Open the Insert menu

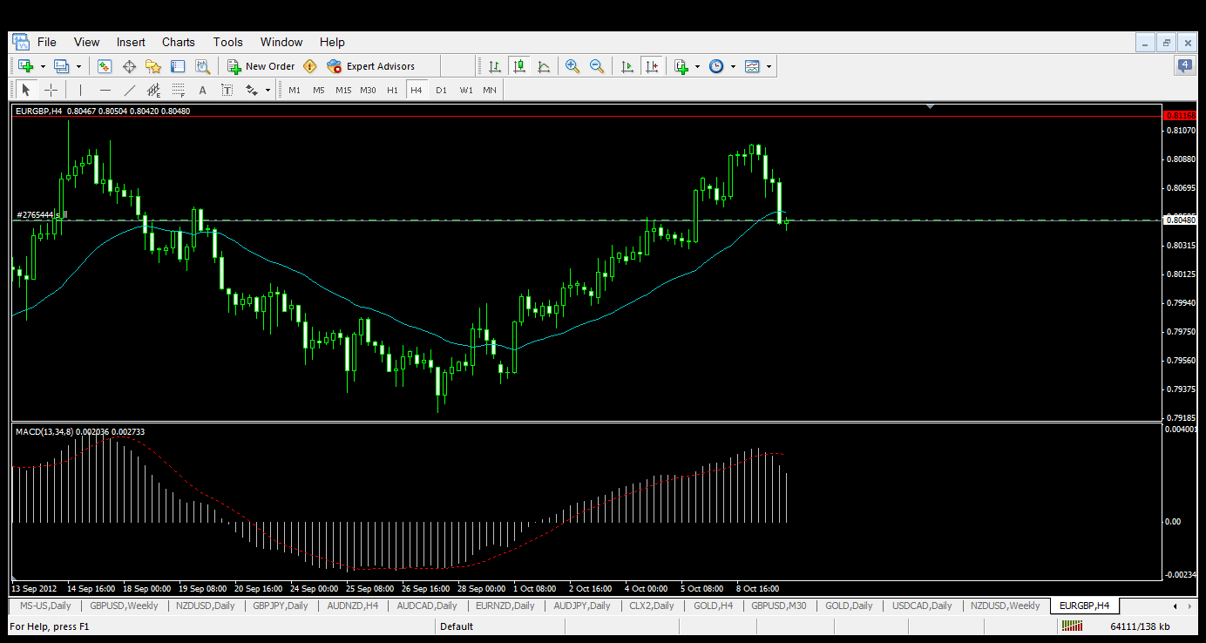point(131,42)
